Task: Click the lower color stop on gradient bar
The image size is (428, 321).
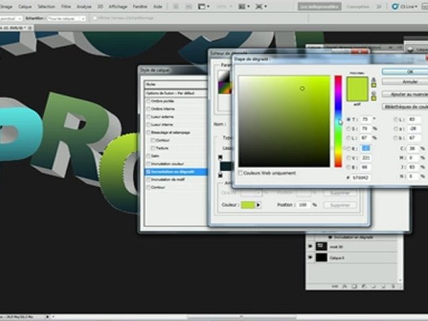Action: [x=220, y=175]
